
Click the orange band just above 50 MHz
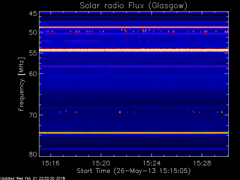tap(134, 27)
